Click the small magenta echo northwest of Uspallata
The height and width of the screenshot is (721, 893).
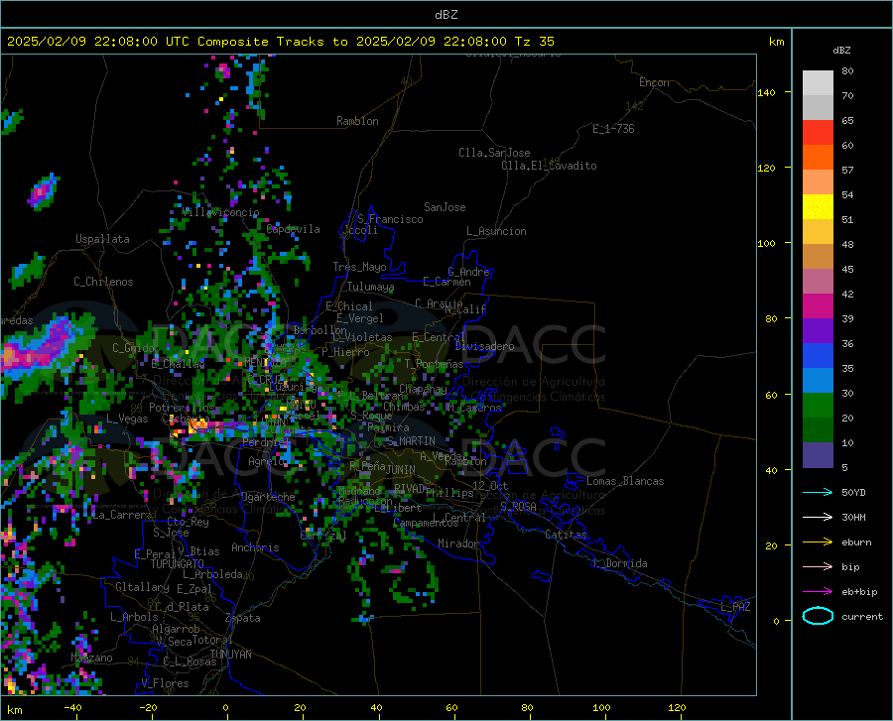click(43, 191)
